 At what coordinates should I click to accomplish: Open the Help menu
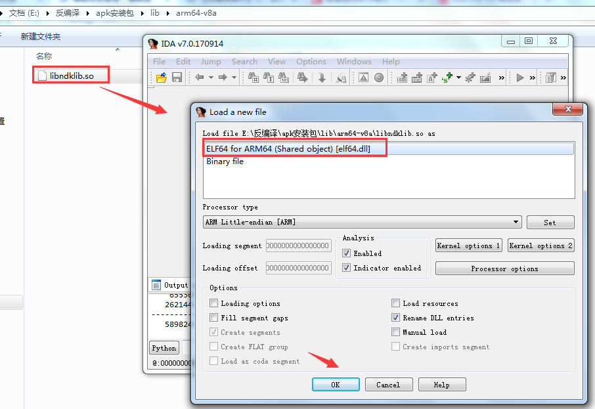(391, 62)
